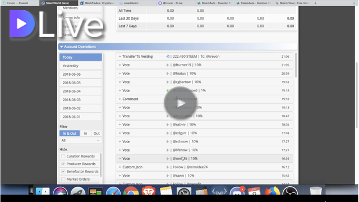This screenshot has width=359, height=202.
Task: Show Today's account operations
Action: 81,57
